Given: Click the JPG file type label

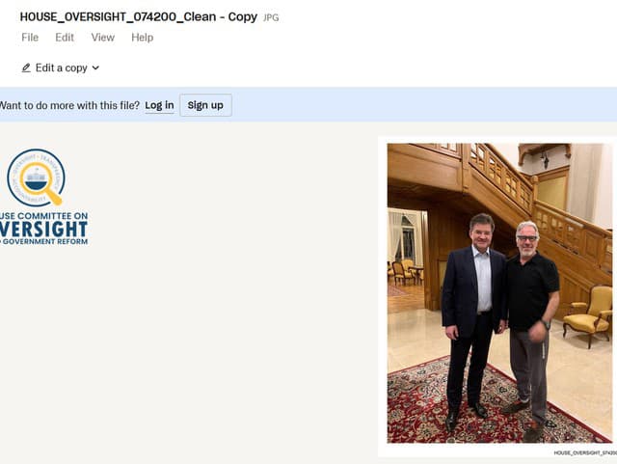Looking at the screenshot, I should coord(271,17).
